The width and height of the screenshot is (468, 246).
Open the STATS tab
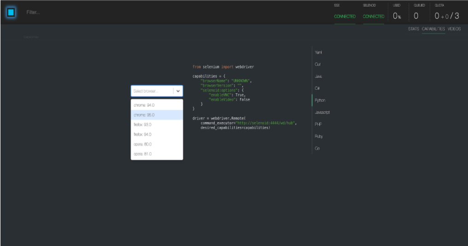point(413,29)
